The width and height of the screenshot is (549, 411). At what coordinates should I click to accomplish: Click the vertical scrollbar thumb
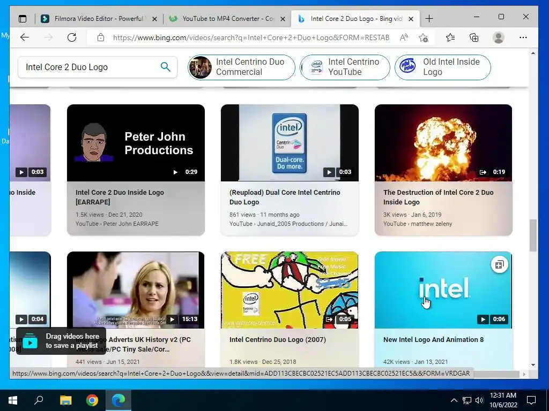point(533,235)
